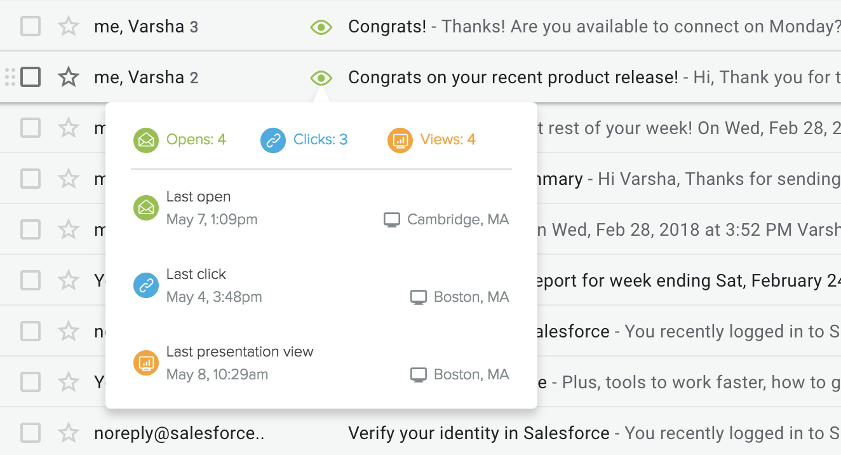Click green Opens envelope icon in summary
Screen dimensions: 841x455
(146, 140)
